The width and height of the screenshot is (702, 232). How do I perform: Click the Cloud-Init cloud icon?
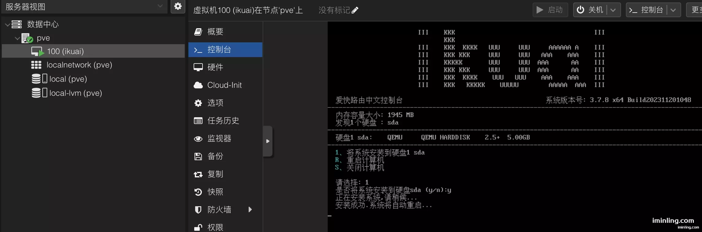198,85
